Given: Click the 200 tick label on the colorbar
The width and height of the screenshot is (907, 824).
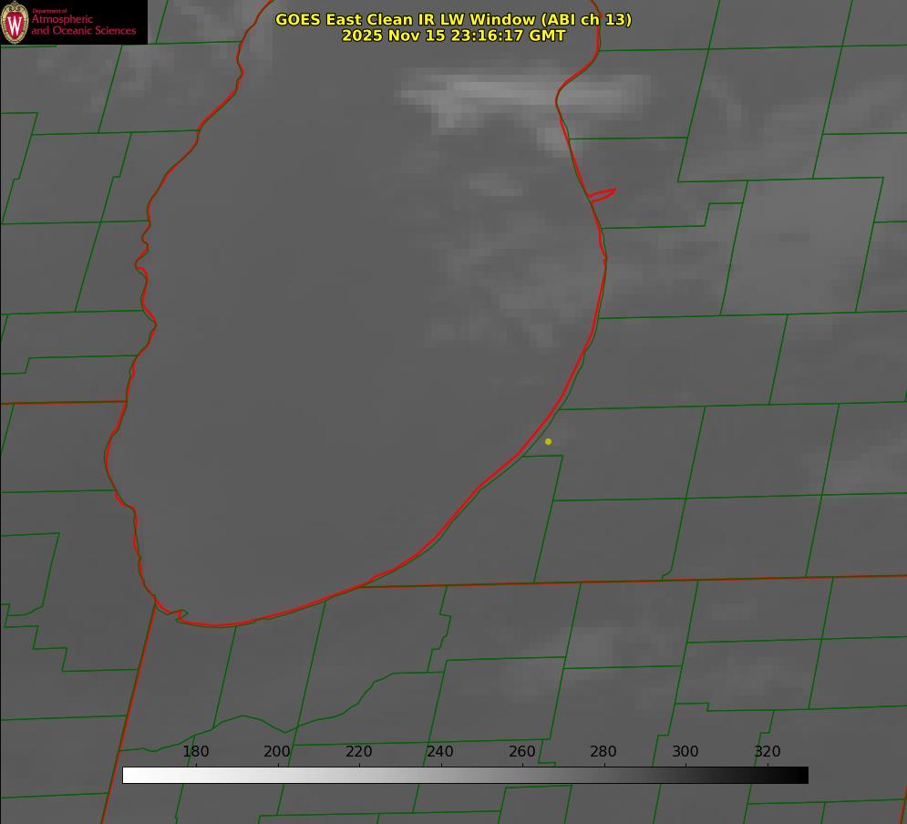Looking at the screenshot, I should pos(277,751).
